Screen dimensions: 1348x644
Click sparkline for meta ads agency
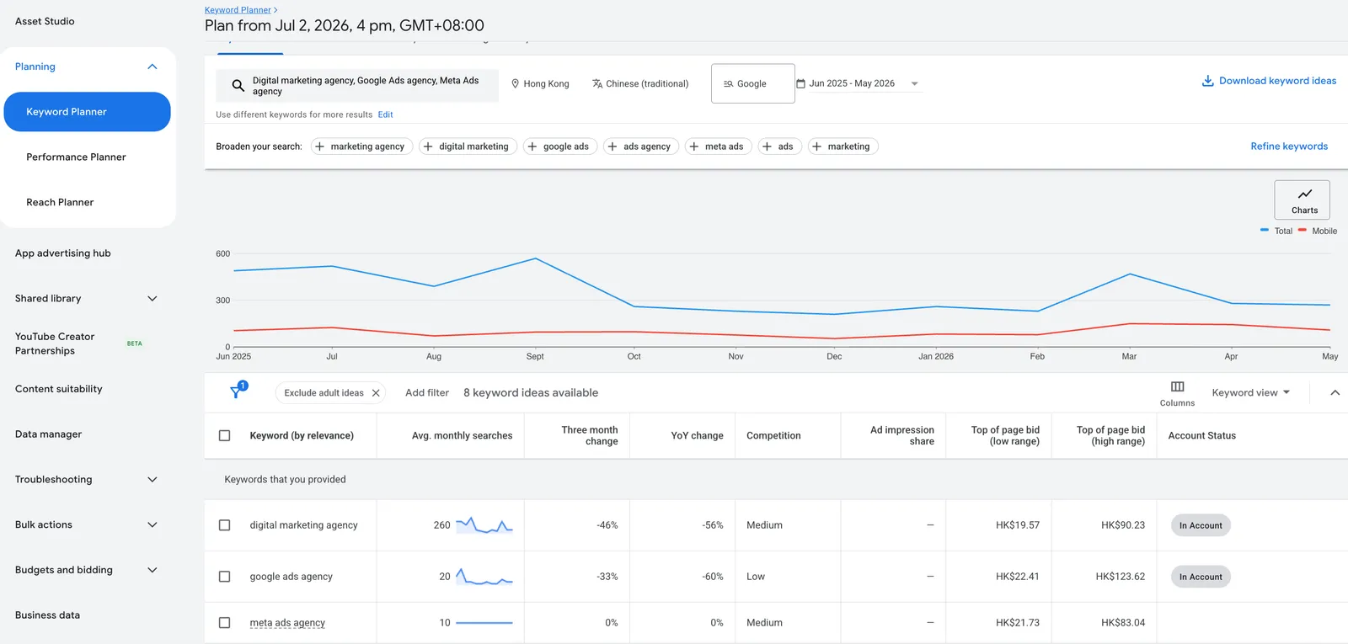[x=484, y=623]
